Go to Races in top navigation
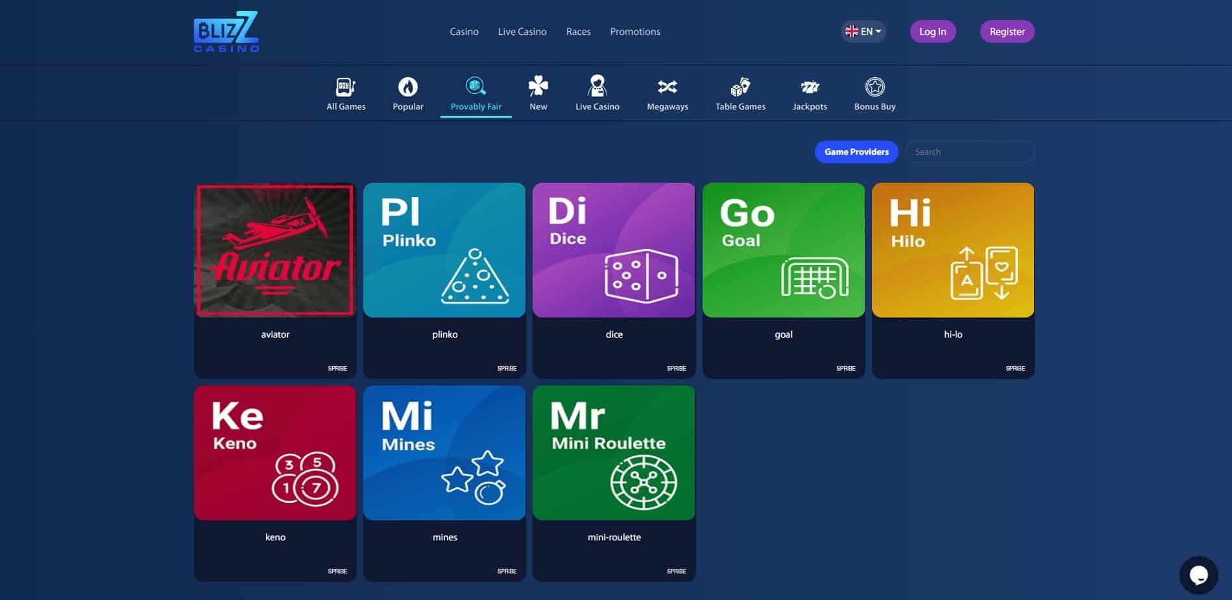This screenshot has width=1232, height=600. point(578,32)
